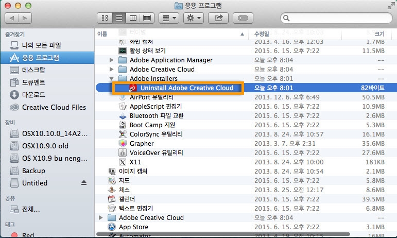The height and width of the screenshot is (238, 397).
Task: Enter full screen with the corner arrows
Action: 391,6
